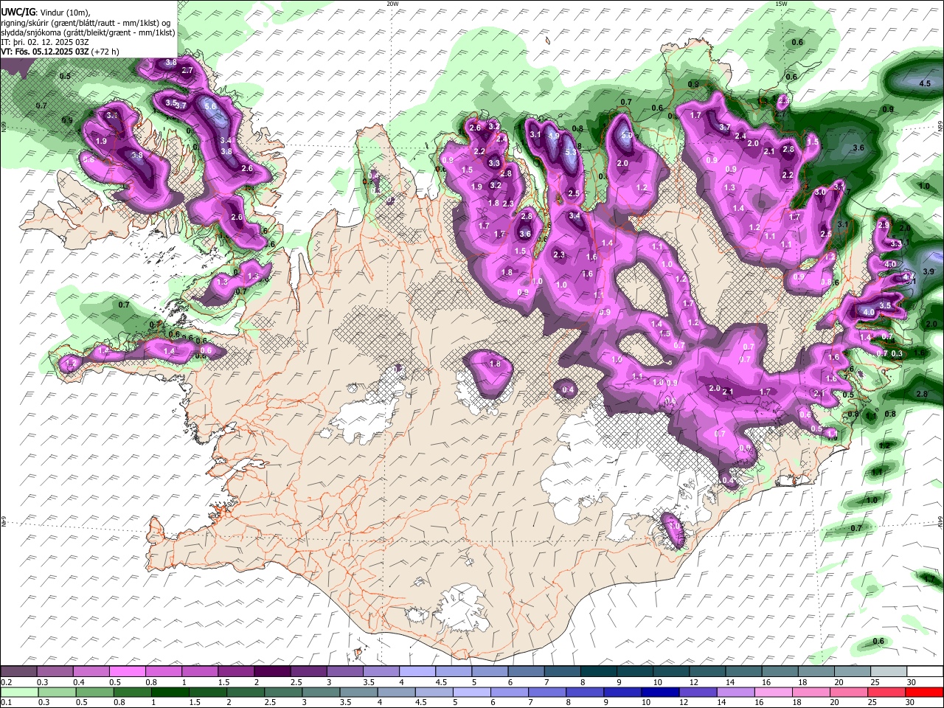944x708 pixels.
Task: Pick the darkest green 1 swatch in lower legend row
Action: coord(170,692)
